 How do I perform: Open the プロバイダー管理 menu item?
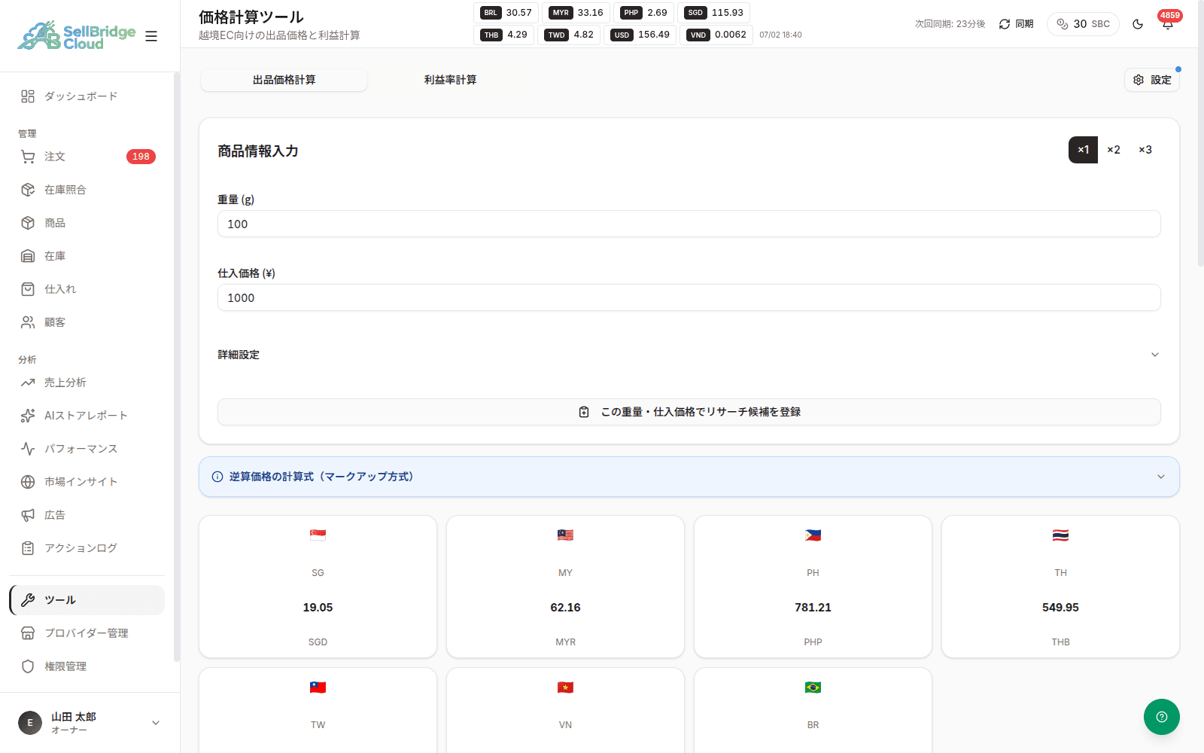(x=87, y=633)
